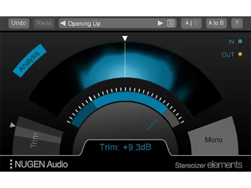Click the Stereoizer elements logo text
The image size is (251, 188).
(x=209, y=165)
